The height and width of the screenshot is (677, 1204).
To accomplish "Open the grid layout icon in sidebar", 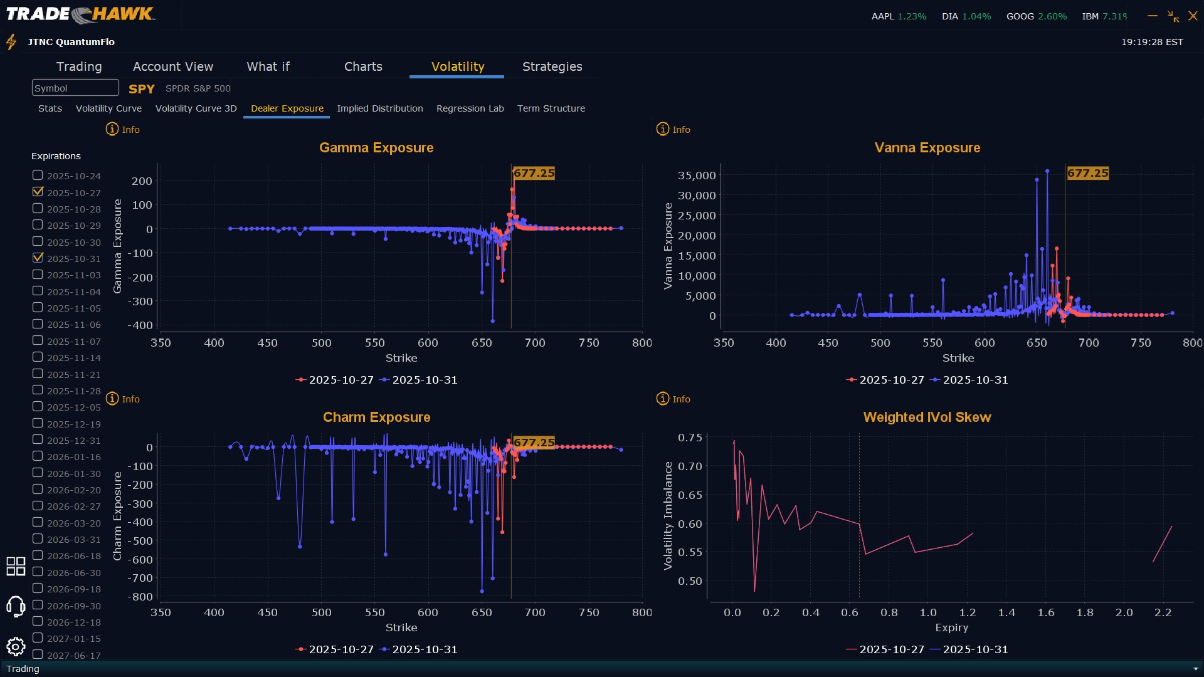I will (16, 566).
